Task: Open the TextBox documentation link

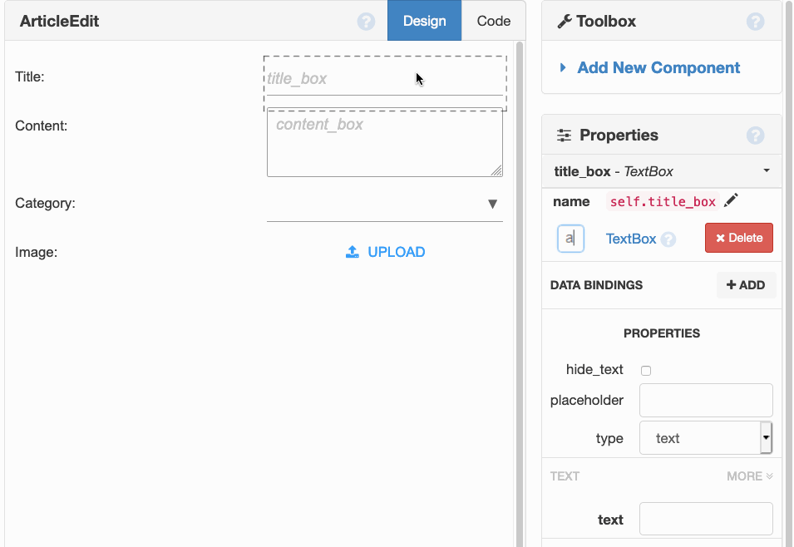Action: [631, 239]
